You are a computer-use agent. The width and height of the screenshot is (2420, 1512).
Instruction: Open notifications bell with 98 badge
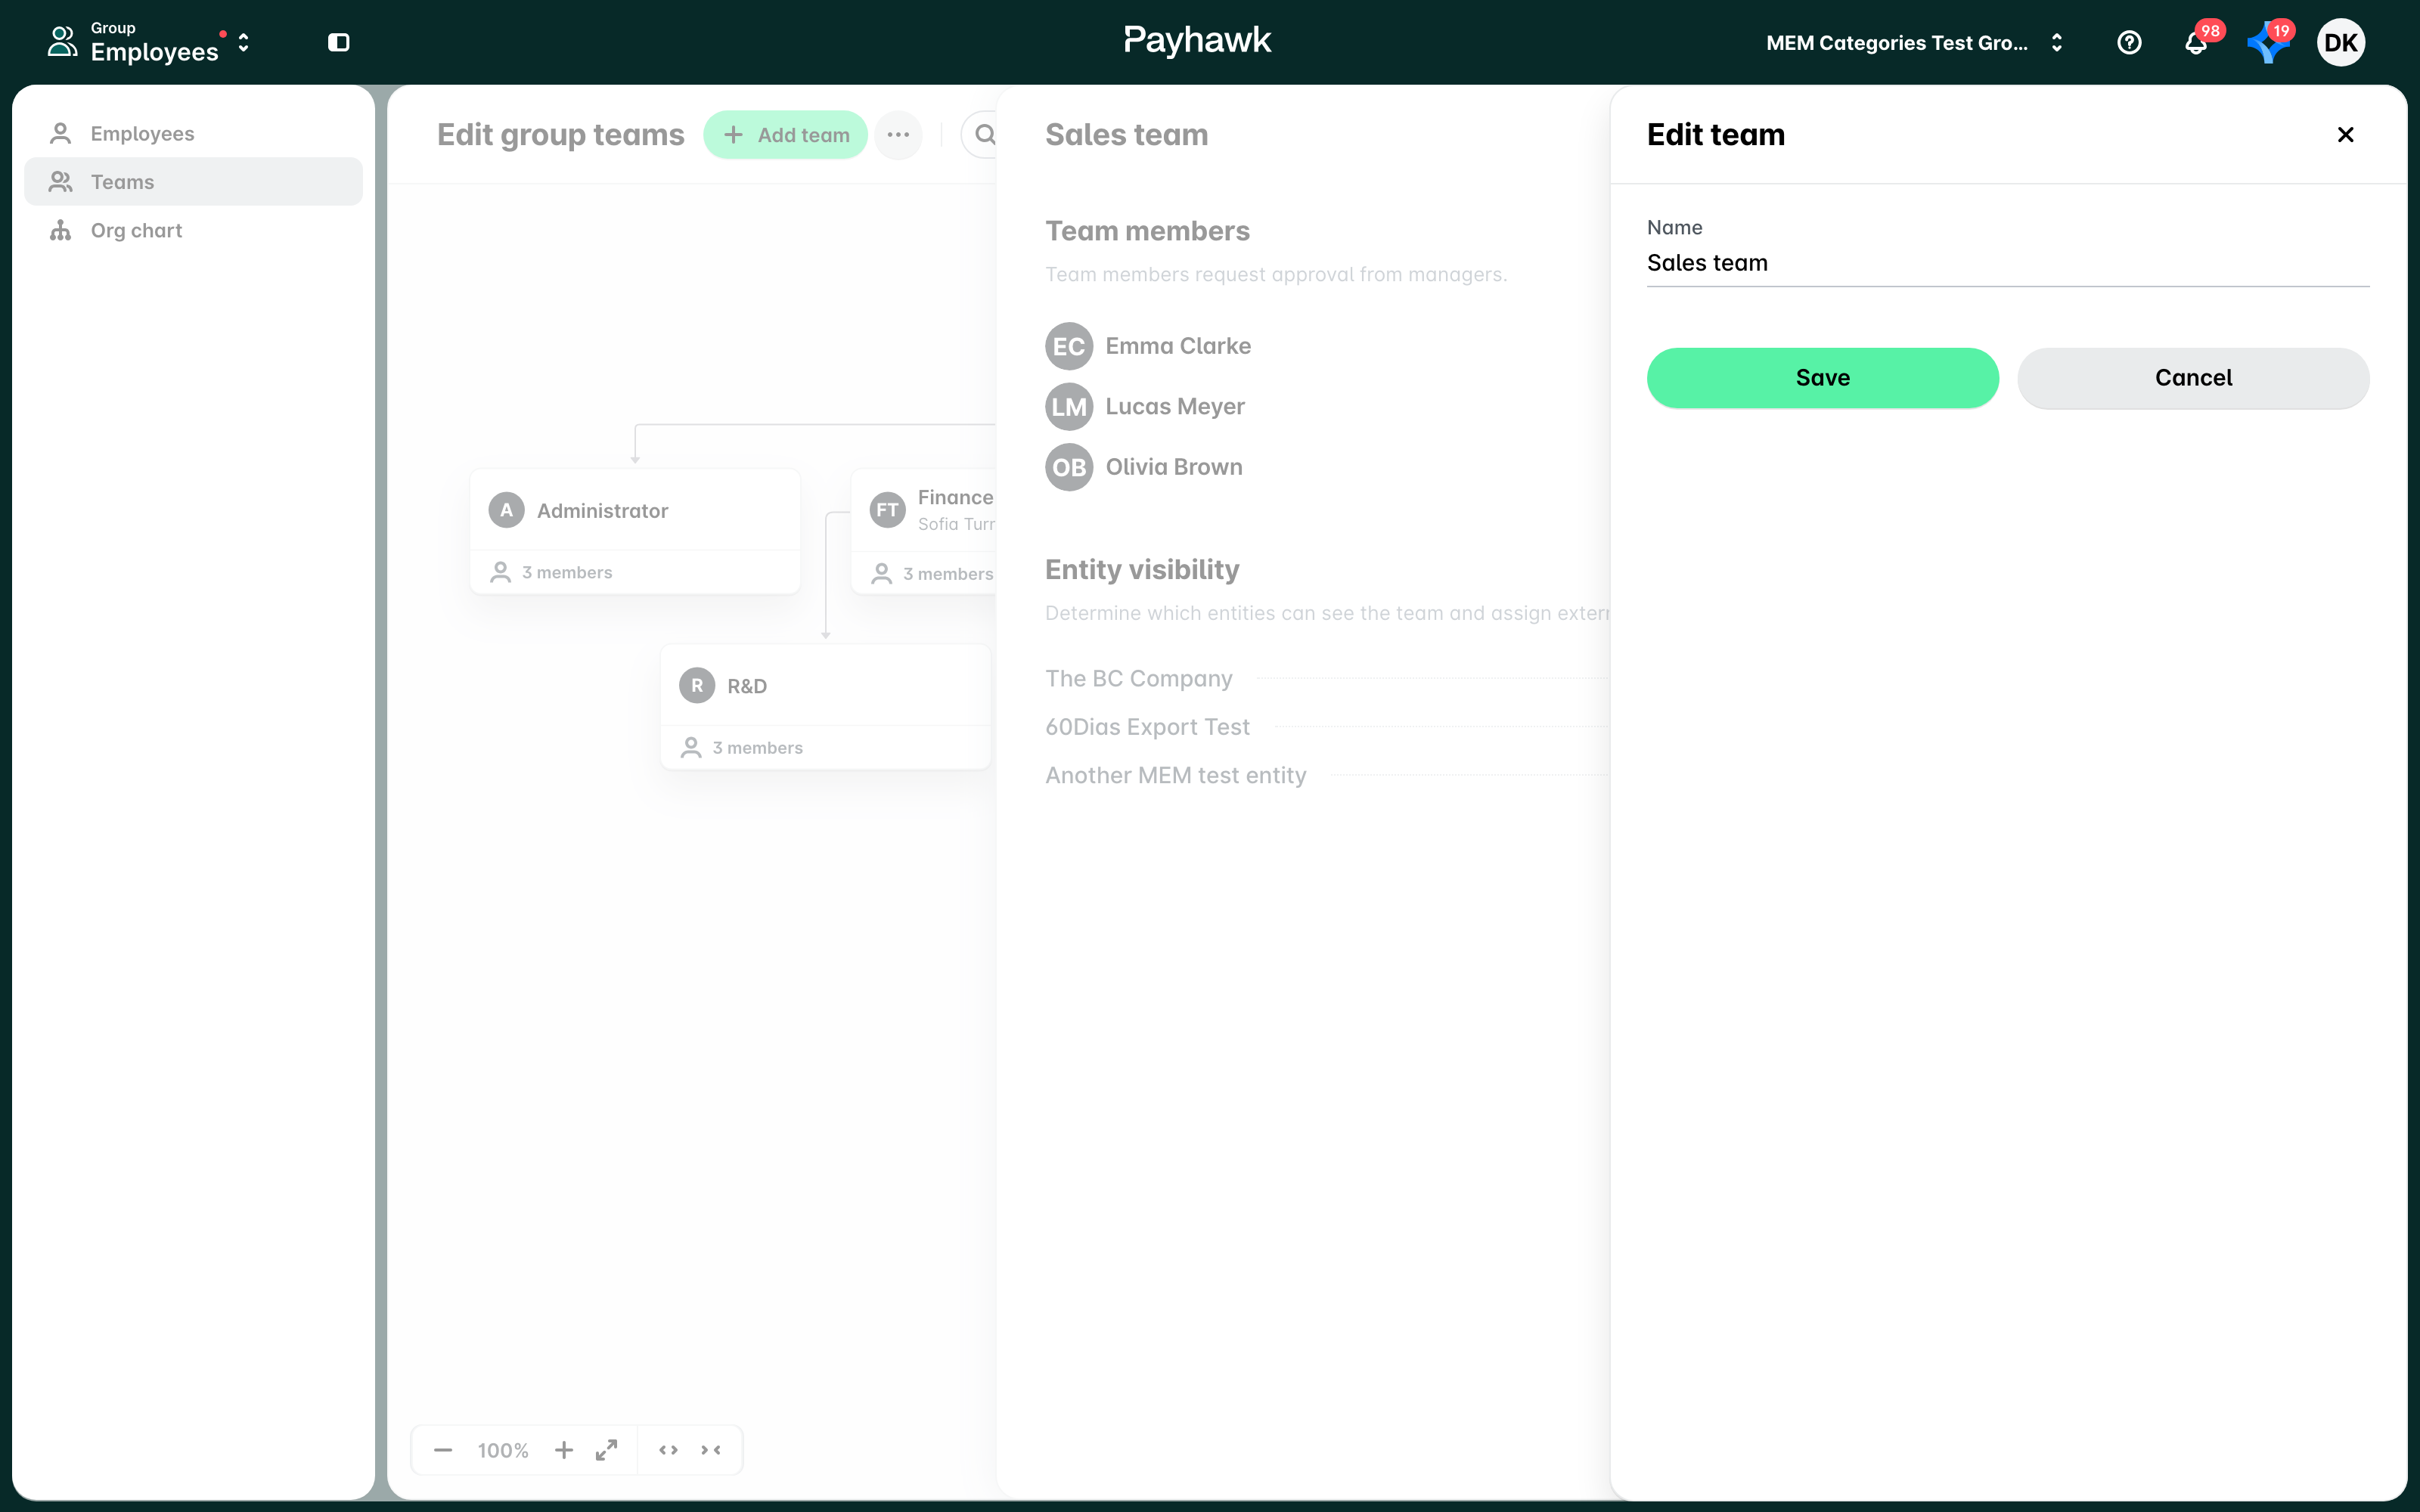click(2196, 43)
